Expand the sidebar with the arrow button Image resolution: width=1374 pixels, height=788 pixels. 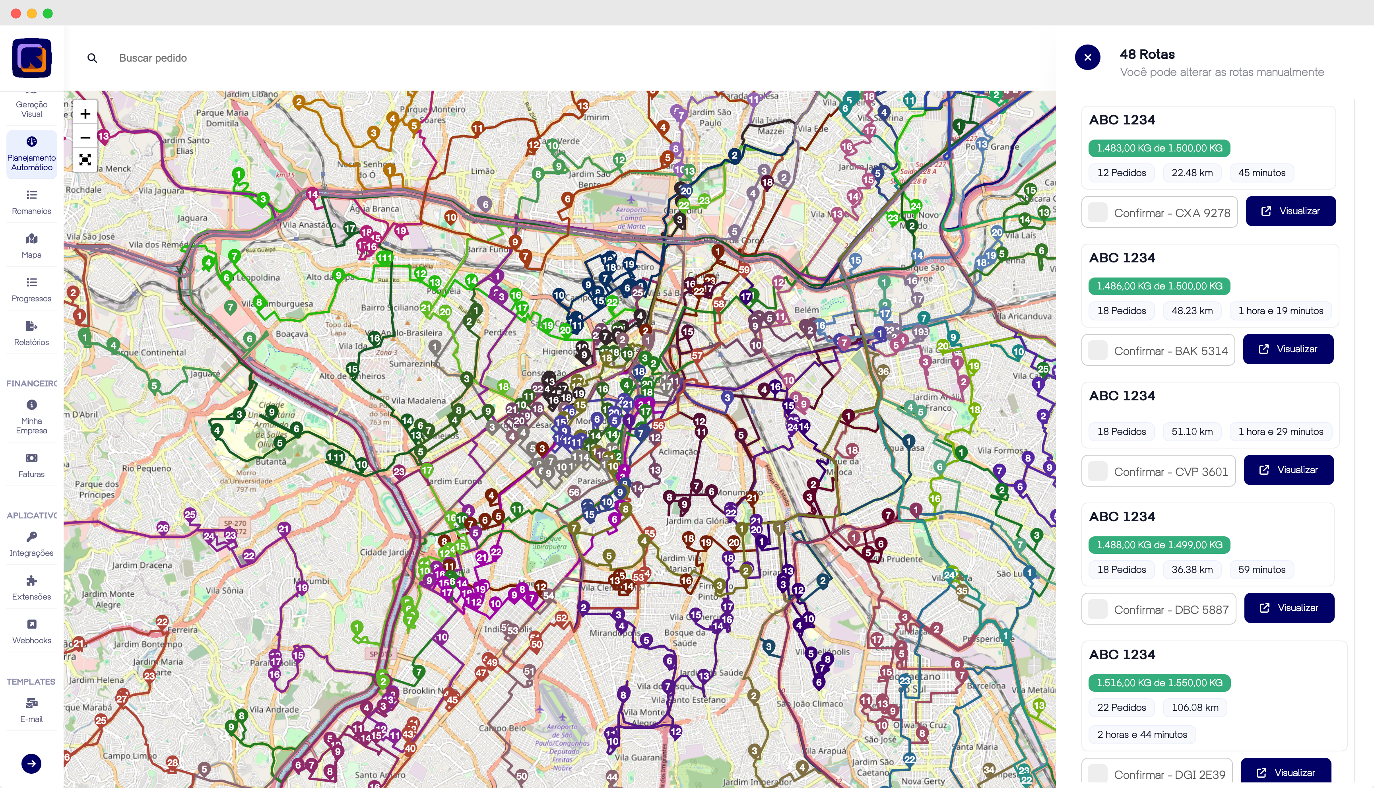coord(31,764)
